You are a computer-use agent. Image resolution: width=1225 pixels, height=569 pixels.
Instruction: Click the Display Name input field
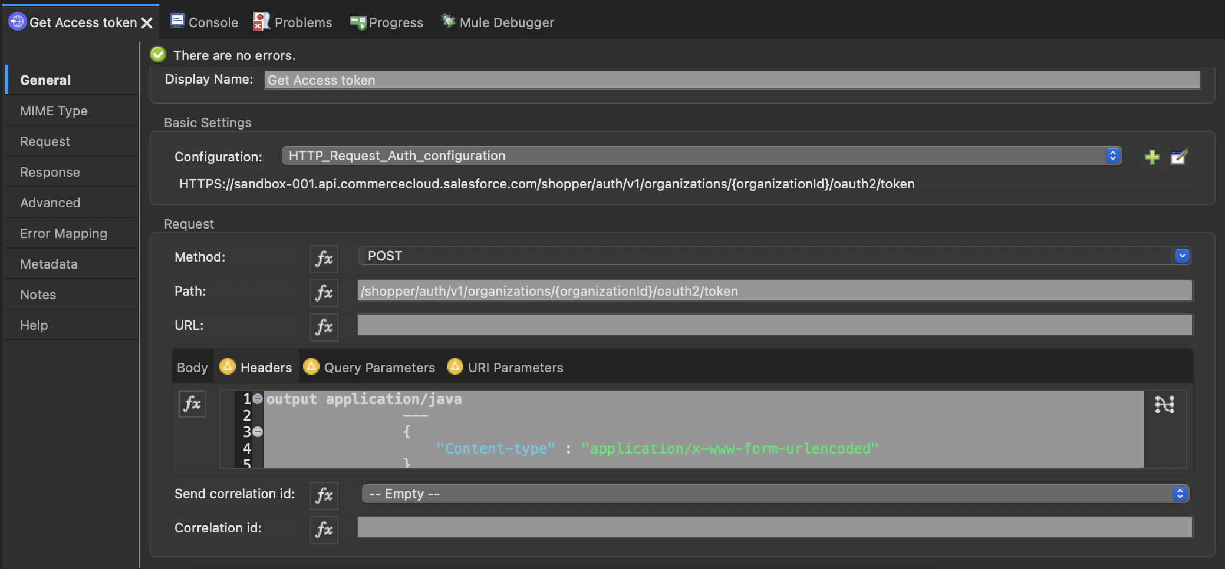[733, 80]
